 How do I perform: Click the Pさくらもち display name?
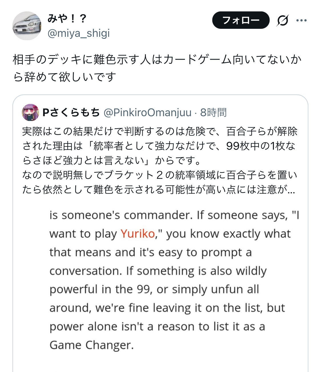pyautogui.click(x=71, y=112)
